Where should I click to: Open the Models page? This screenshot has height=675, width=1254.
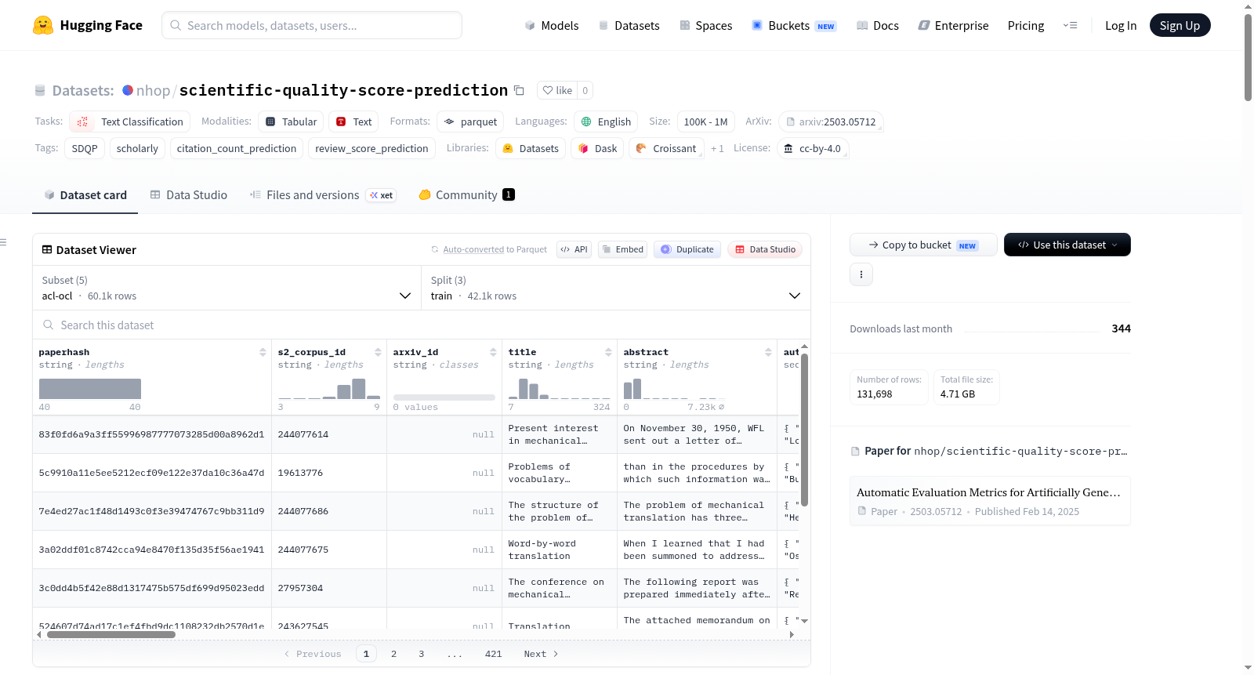click(x=552, y=25)
